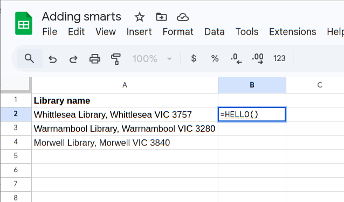Viewport: 344px width, 202px height.
Task: Select row 6 header
Action: pyautogui.click(x=16, y=170)
